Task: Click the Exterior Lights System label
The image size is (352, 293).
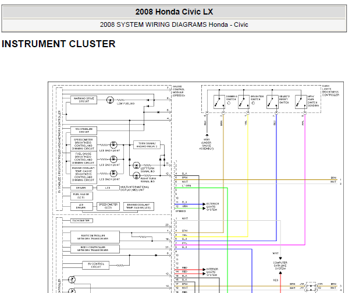Action: [x=212, y=207]
